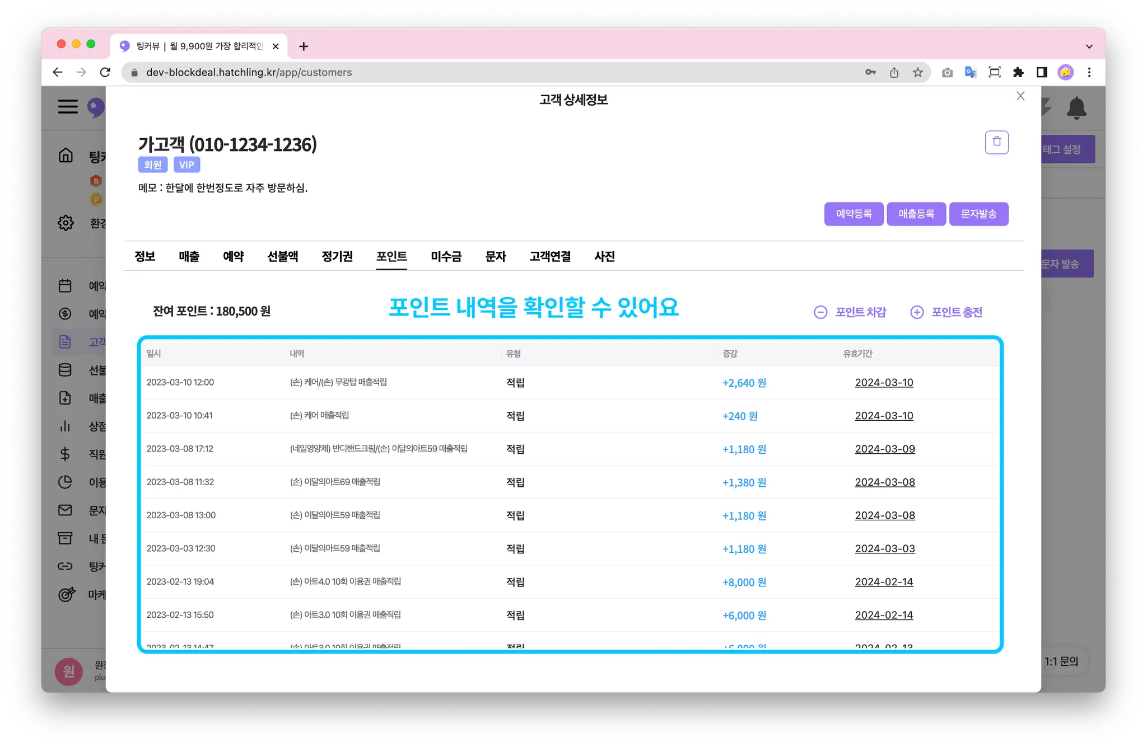This screenshot has width=1147, height=747.
Task: Click the plus icon for point charge
Action: pos(917,312)
